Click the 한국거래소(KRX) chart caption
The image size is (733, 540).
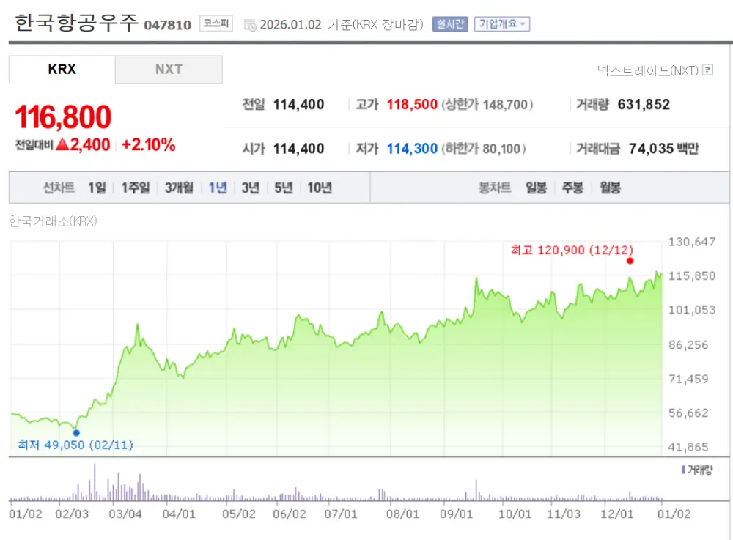[x=53, y=221]
